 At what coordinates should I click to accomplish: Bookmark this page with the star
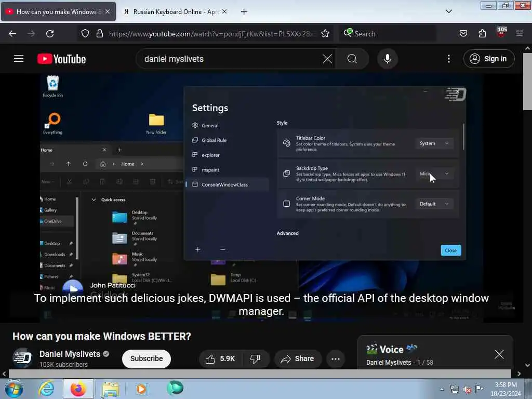point(325,34)
